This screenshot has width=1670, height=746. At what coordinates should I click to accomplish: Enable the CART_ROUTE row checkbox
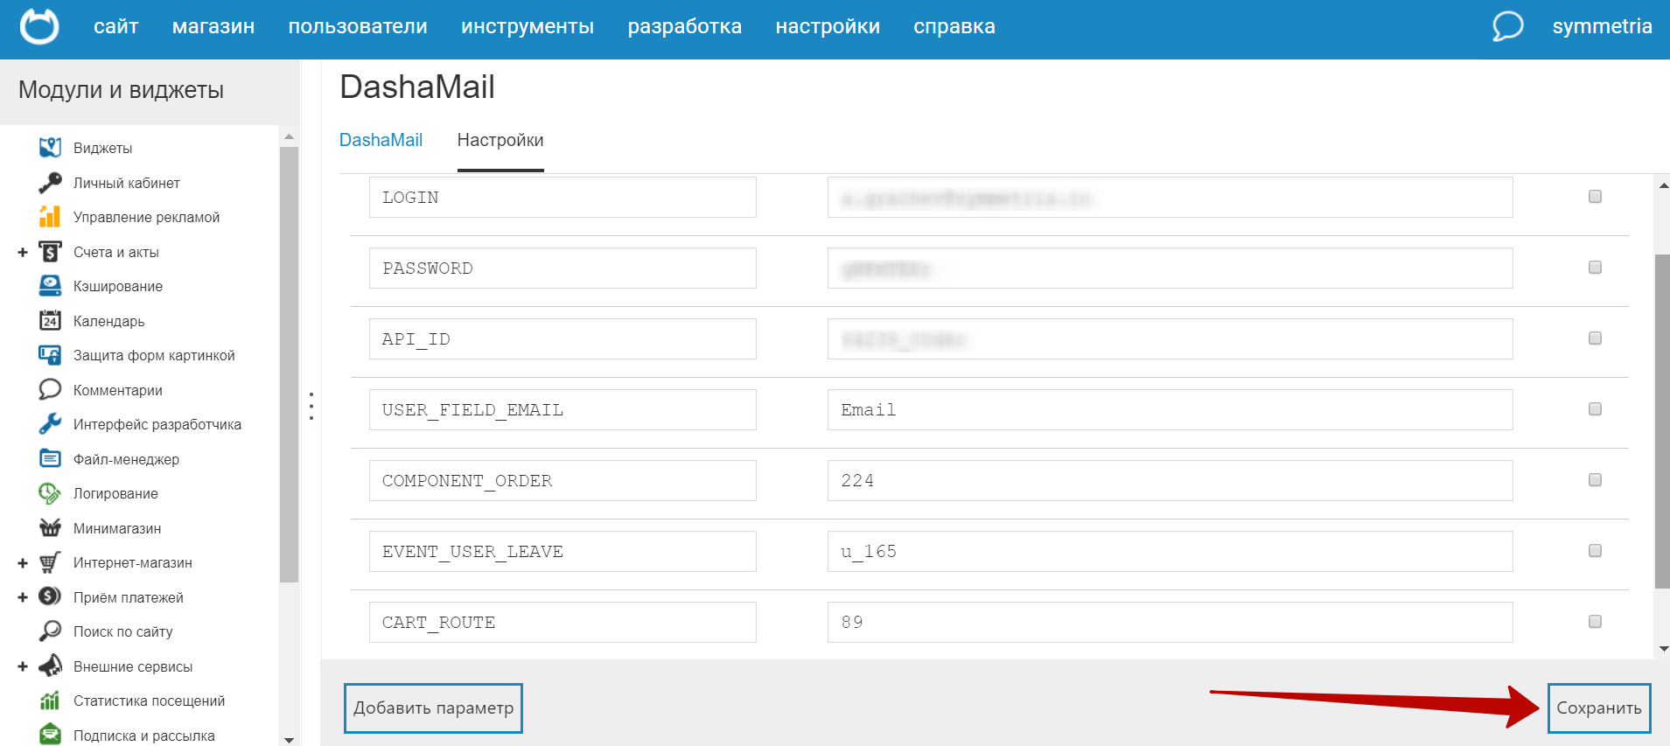click(x=1595, y=622)
